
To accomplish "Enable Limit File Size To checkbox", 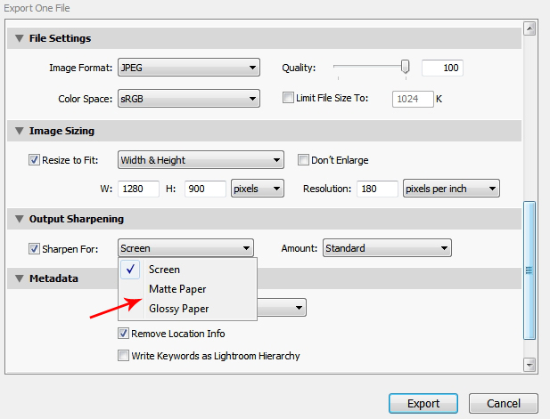I will (288, 98).
